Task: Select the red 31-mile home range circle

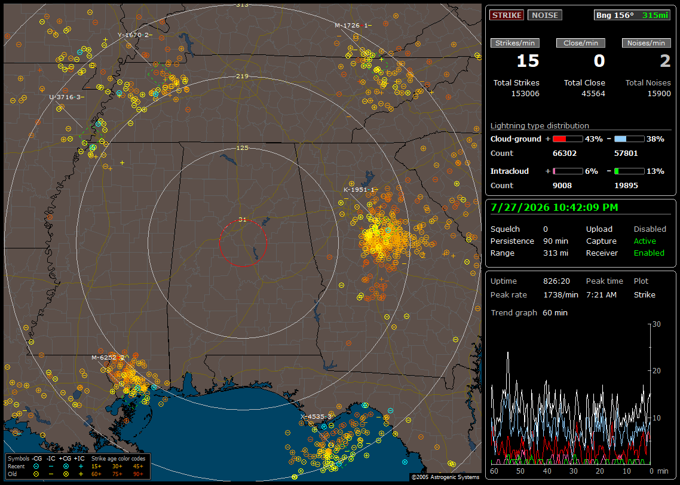Action: [243, 242]
